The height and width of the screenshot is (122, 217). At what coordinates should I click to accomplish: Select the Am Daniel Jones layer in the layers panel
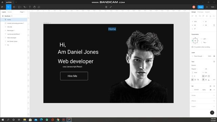coord(14,41)
